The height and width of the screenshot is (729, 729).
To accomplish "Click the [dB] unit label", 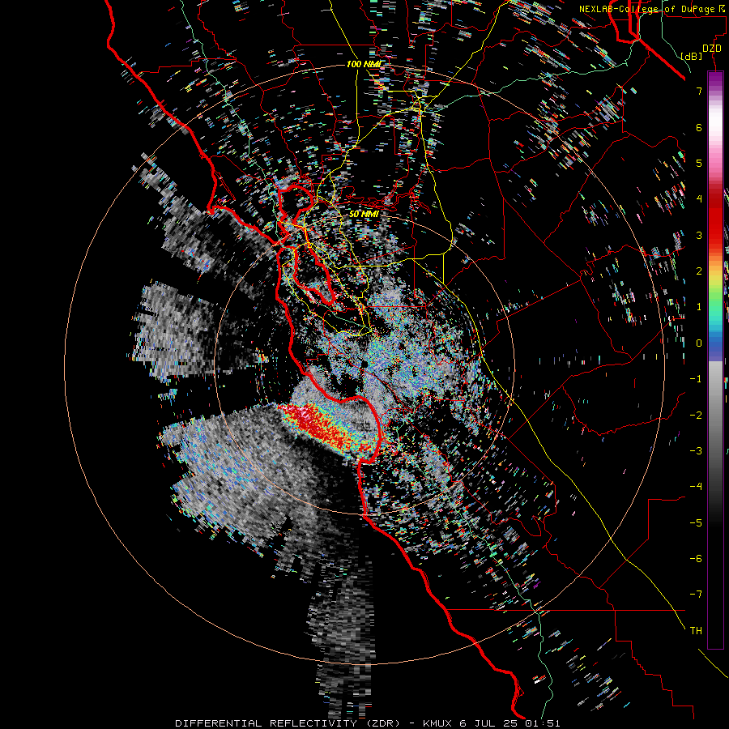I will point(692,56).
